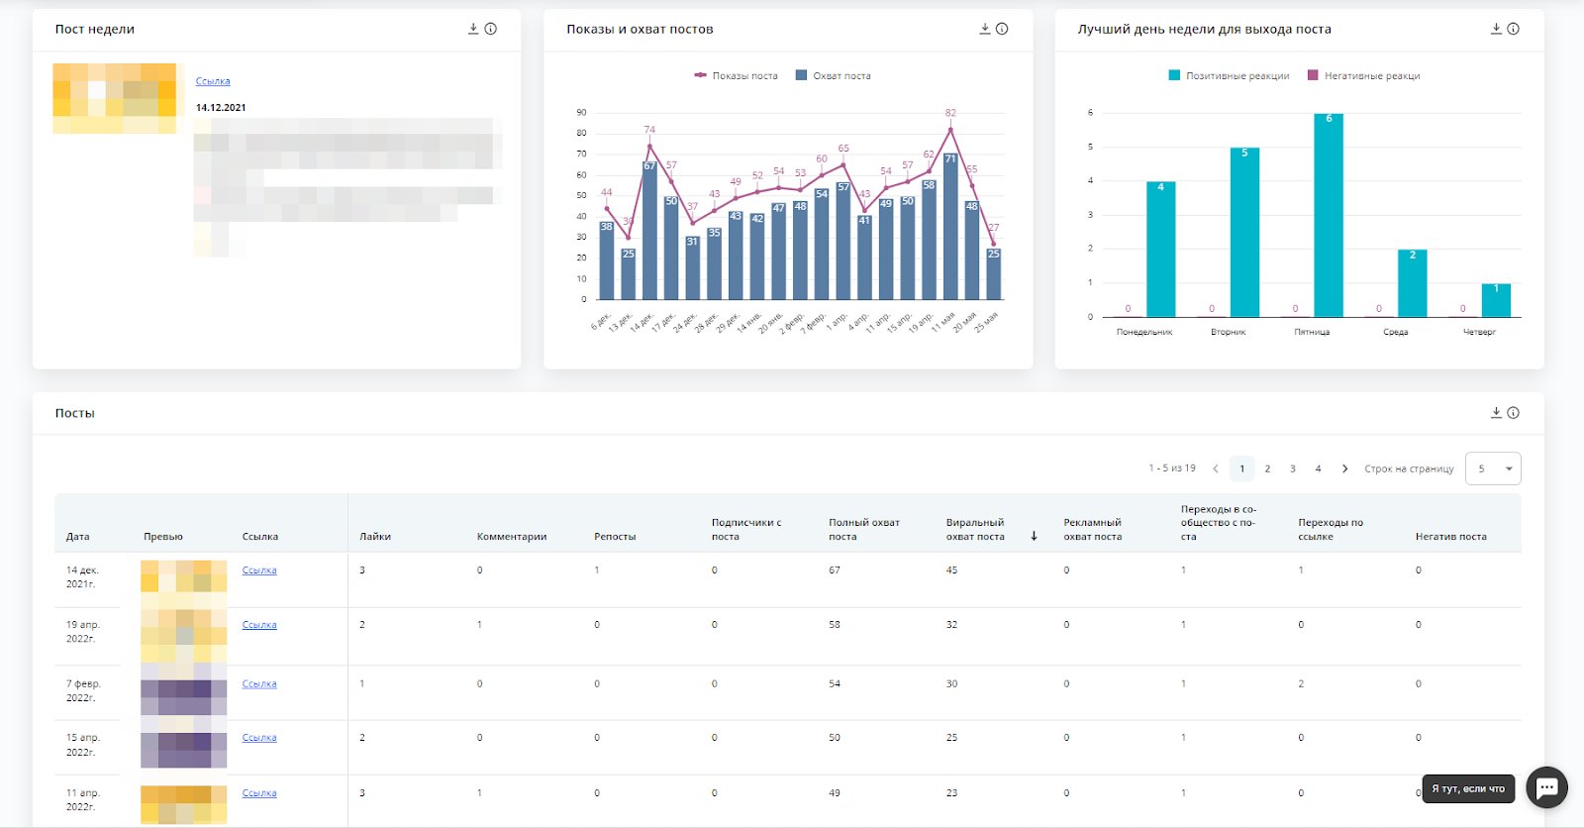This screenshot has width=1584, height=828.
Task: Toggle Негативные реакции legend swatch
Action: point(1313,75)
